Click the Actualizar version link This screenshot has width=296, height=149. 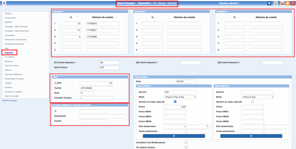(x=13, y=100)
